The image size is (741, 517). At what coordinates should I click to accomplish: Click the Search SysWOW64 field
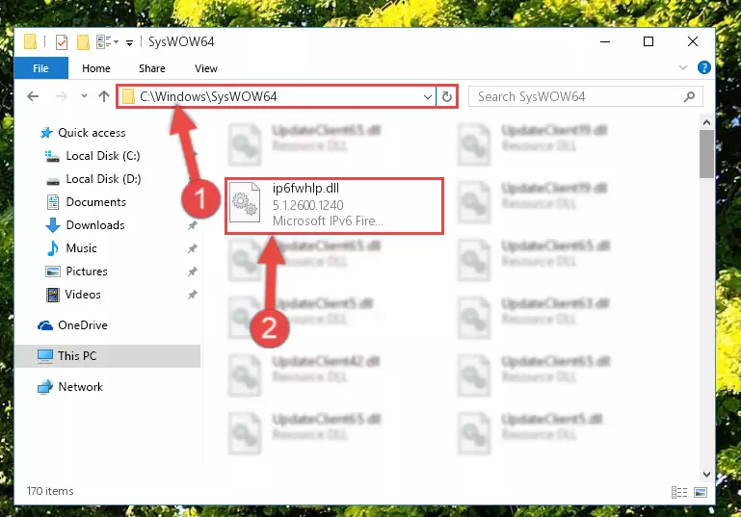(x=586, y=97)
